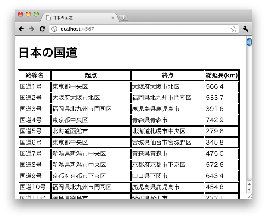Image resolution: width=267 pixels, height=219 pixels.
Task: Click 鹿児島県鹿児島市 in 国道3号 row
Action: click(x=168, y=109)
